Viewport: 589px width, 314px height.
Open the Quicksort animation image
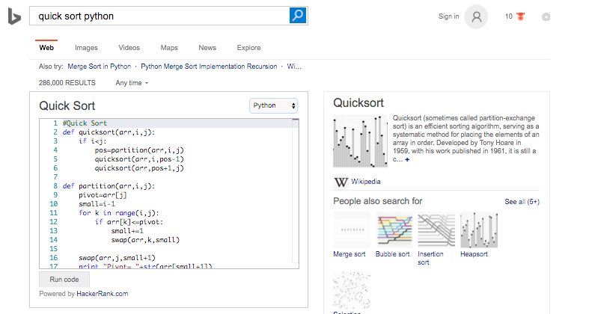pos(360,142)
